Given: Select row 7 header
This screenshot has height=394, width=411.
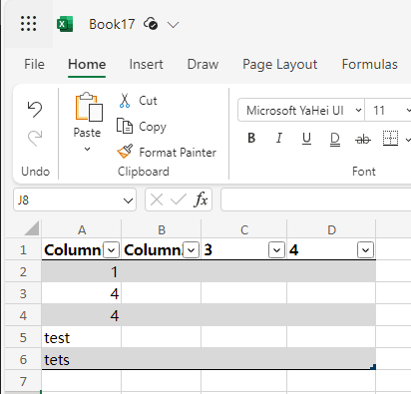Looking at the screenshot, I should point(23,381).
